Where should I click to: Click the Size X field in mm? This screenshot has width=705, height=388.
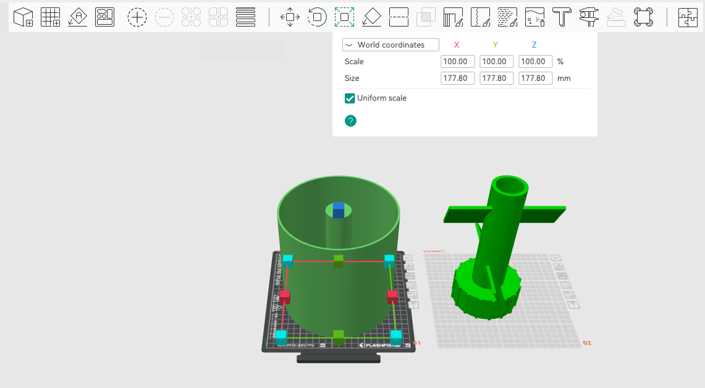[x=457, y=78]
